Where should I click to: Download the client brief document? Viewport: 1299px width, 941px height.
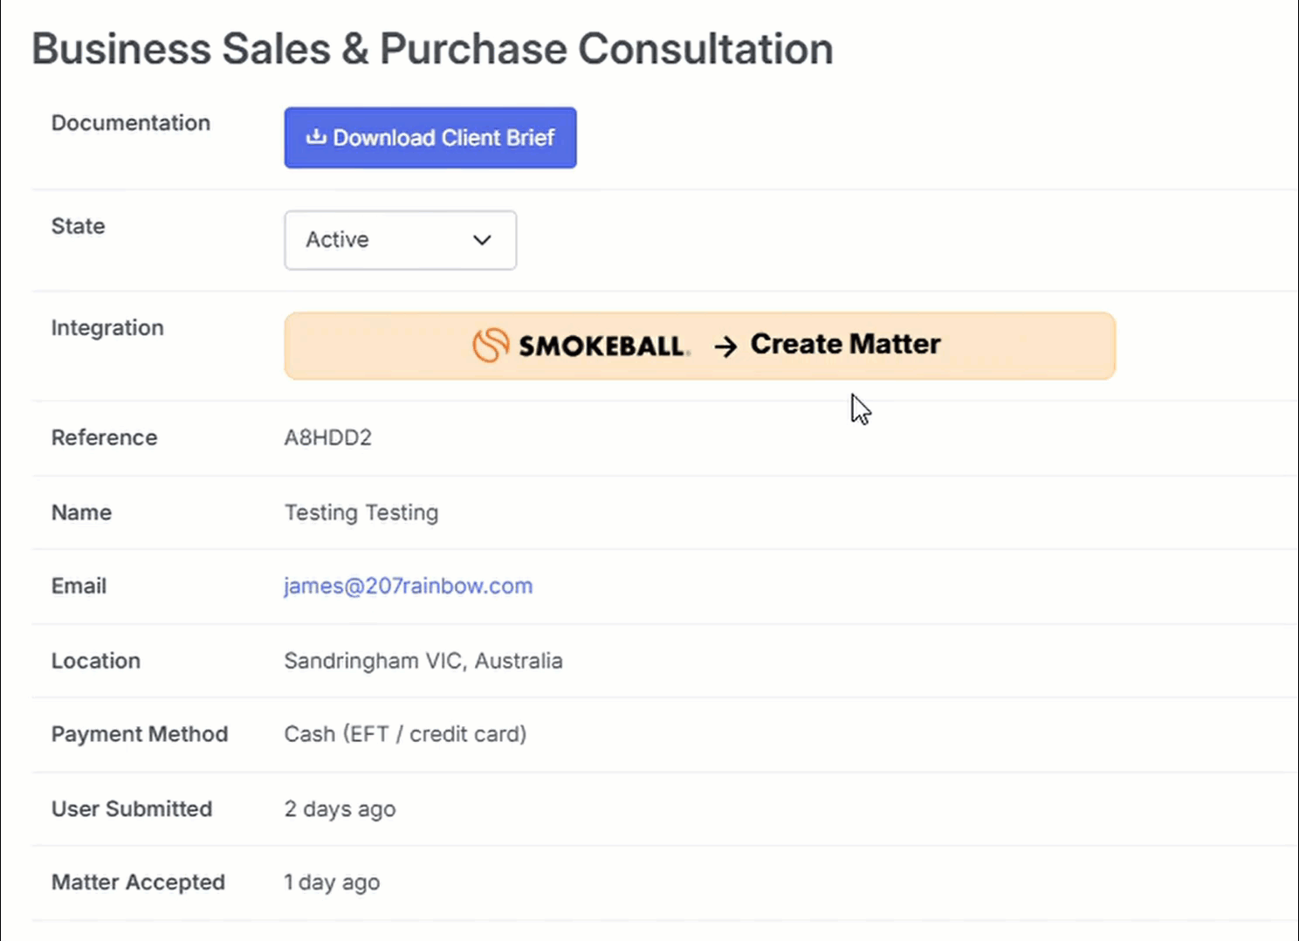[430, 138]
